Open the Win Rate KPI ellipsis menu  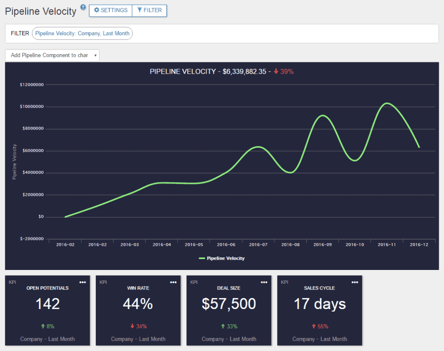click(173, 282)
